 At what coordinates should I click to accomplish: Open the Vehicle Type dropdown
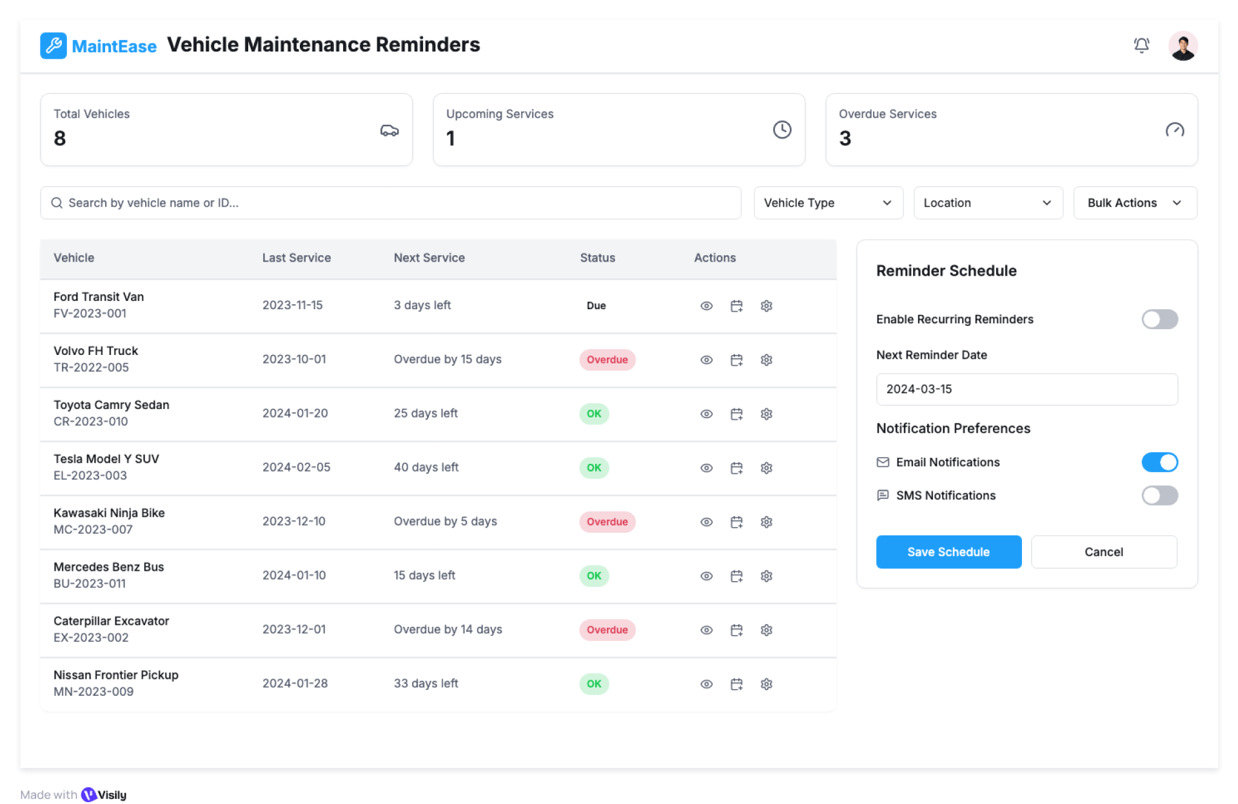(x=828, y=203)
